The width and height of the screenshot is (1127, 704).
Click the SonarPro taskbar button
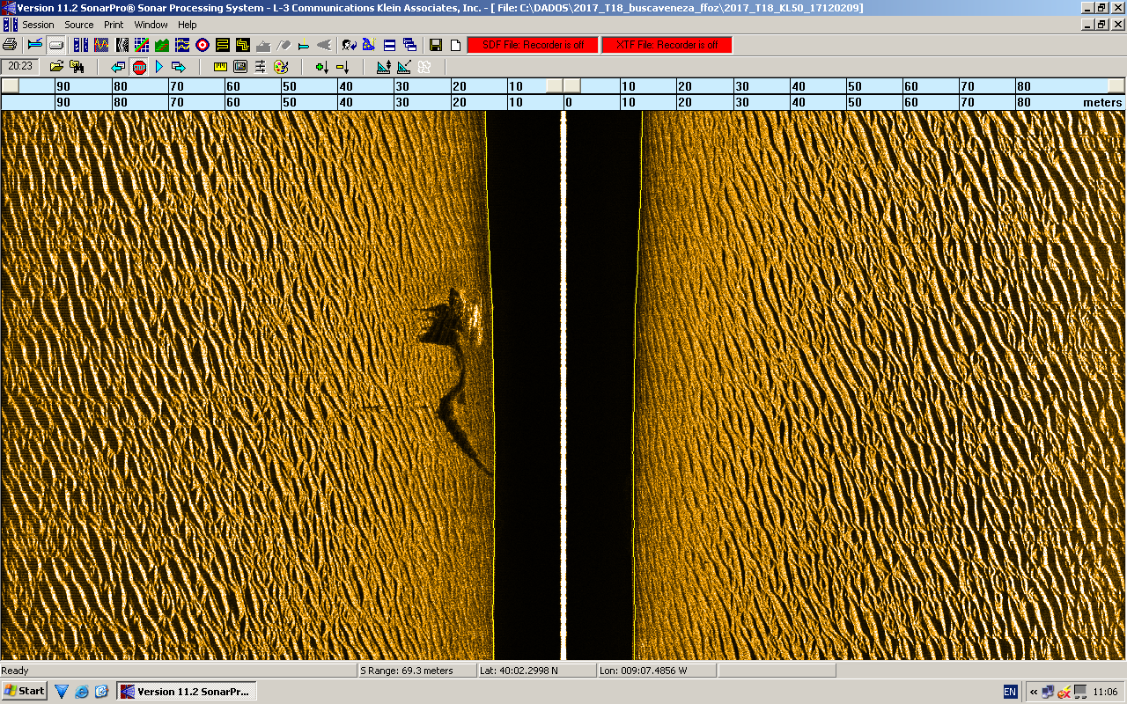[186, 691]
